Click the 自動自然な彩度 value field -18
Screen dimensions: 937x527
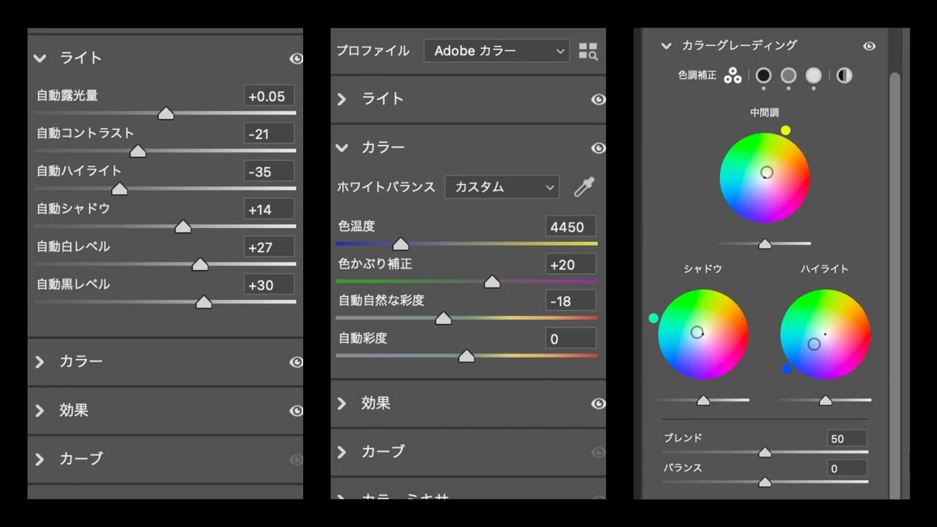tap(571, 301)
